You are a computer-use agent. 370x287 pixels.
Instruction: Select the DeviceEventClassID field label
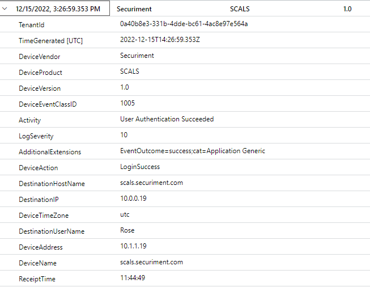pos(48,104)
